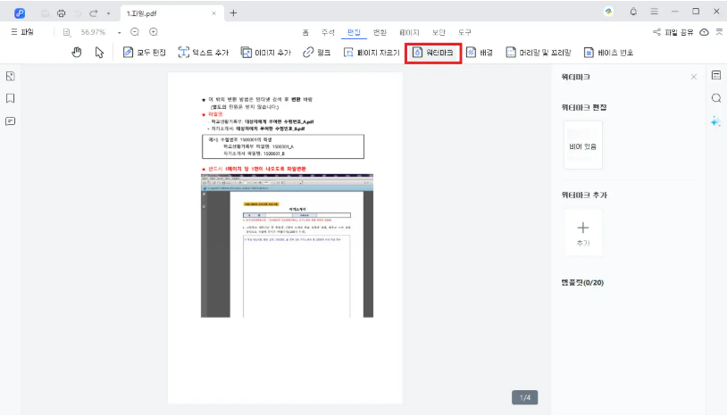The width and height of the screenshot is (727, 416).
Task: Switch to the 홈 tab
Action: tap(305, 32)
